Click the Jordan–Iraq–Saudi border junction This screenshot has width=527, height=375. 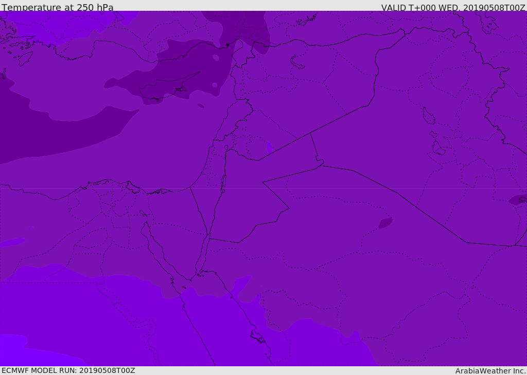pos(320,165)
